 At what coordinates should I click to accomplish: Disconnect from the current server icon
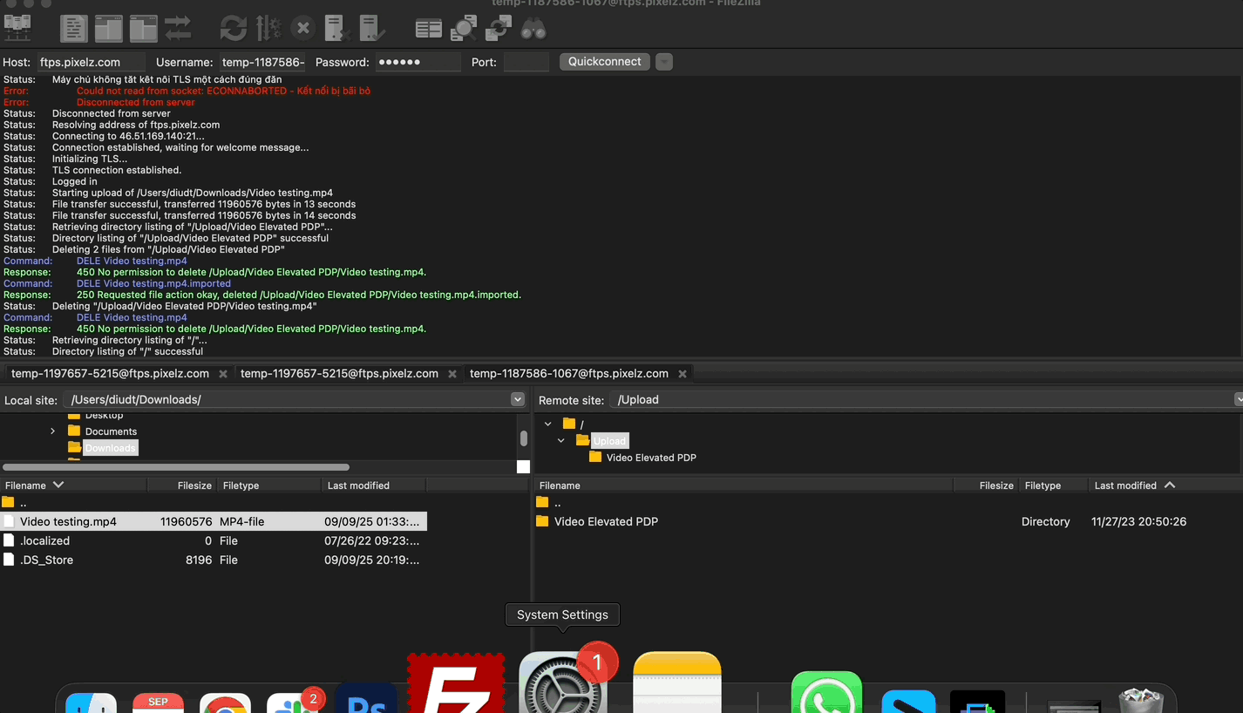click(336, 29)
